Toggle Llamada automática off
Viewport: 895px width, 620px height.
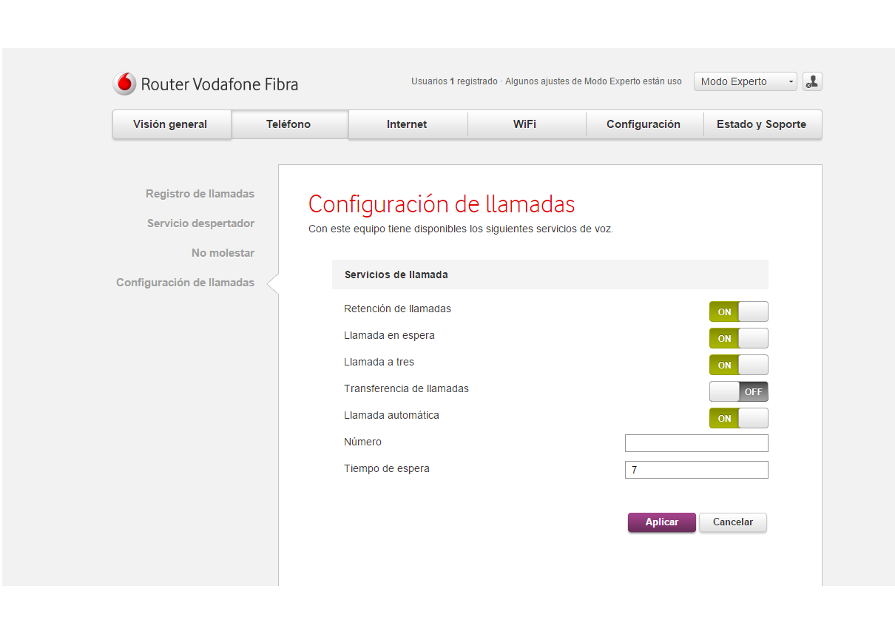738,418
